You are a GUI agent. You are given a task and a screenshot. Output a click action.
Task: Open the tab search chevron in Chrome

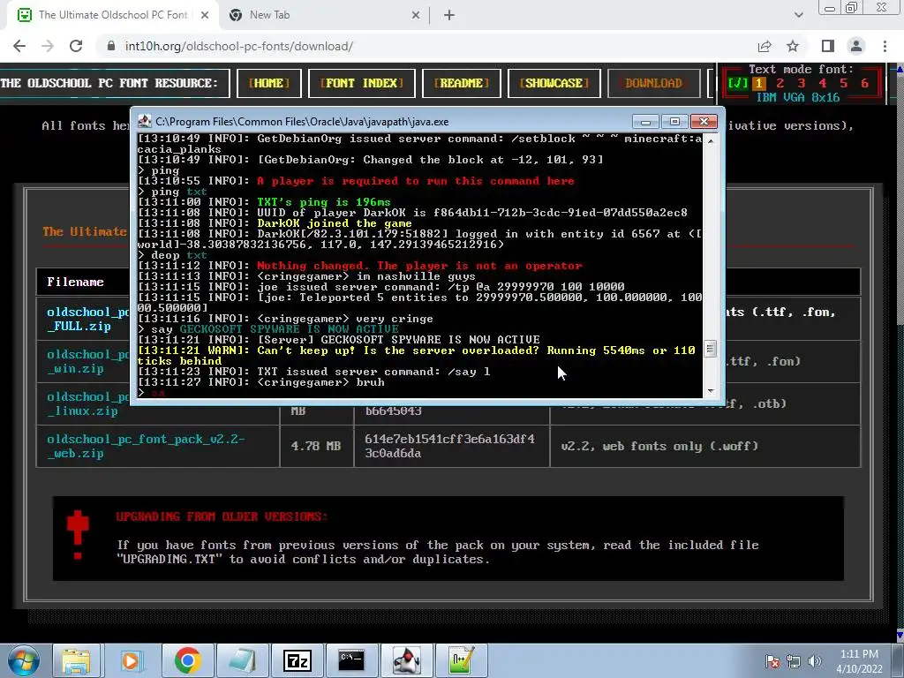[798, 15]
